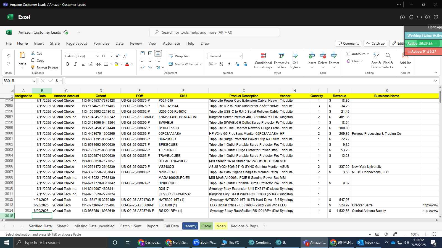Zoom out with the minus button
Screen dimensions: 442x248
(x=404, y=234)
